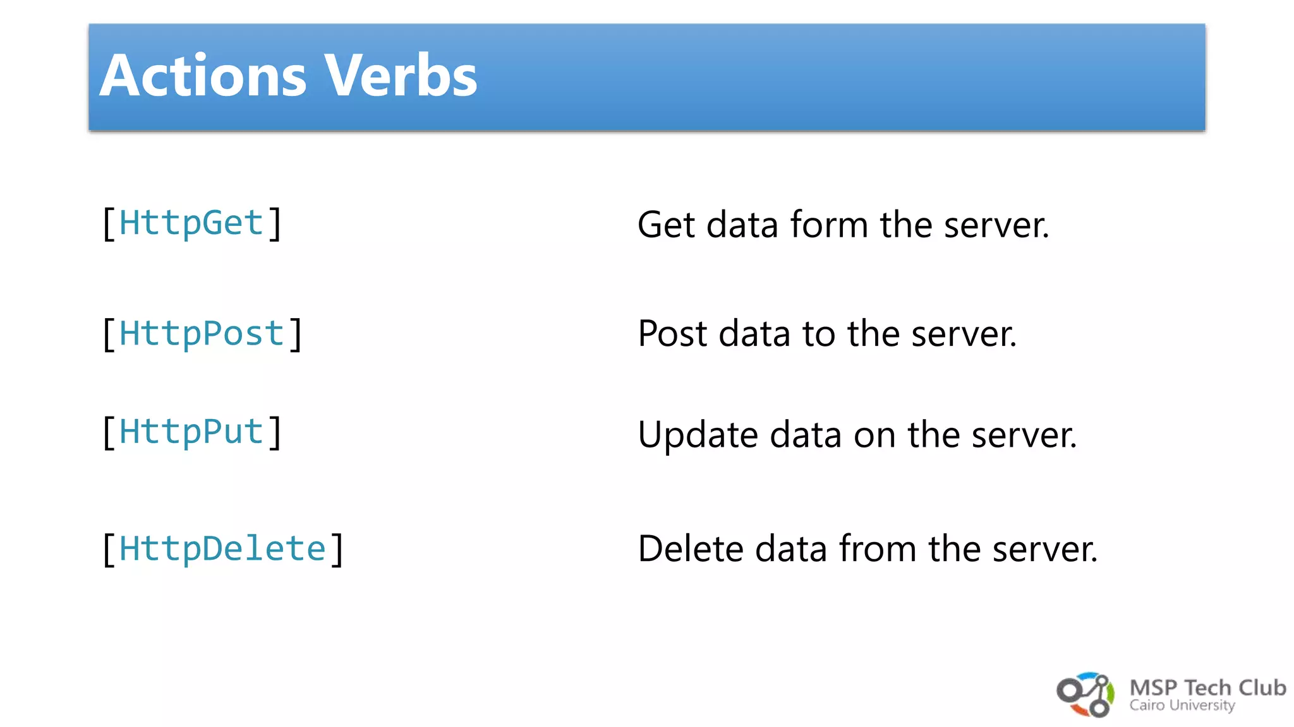Click the Cairo University caption
1294x727 pixels.
[x=1182, y=706]
